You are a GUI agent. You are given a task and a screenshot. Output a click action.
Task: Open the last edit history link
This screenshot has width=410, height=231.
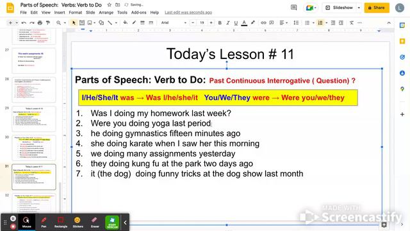[x=188, y=12]
